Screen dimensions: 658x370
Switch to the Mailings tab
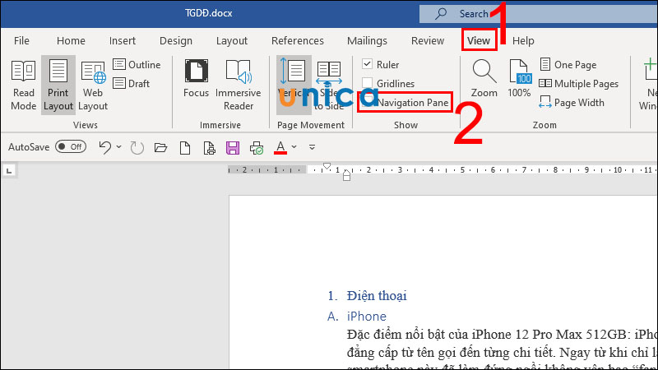point(367,40)
